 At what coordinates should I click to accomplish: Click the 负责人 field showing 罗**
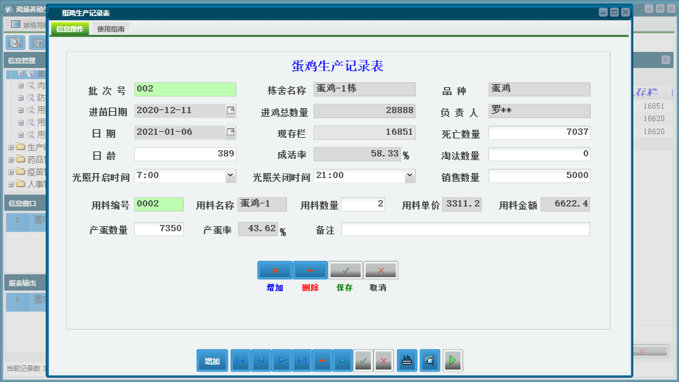click(539, 111)
